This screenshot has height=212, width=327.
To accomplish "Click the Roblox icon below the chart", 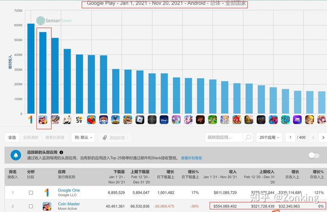I will tap(140, 120).
